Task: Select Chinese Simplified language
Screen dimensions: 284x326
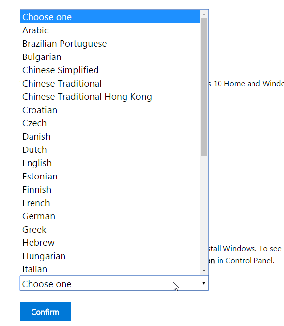Action: [110, 70]
